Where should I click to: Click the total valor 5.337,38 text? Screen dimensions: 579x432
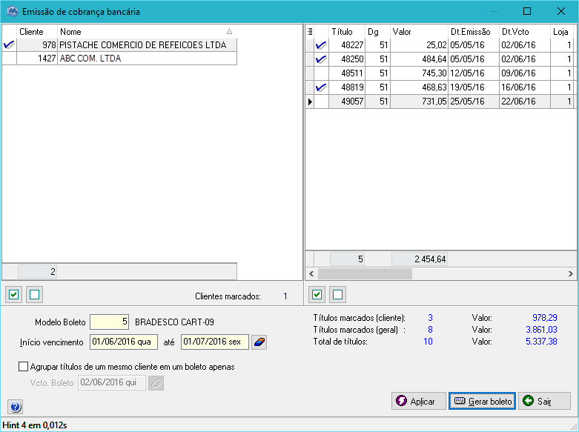click(541, 342)
